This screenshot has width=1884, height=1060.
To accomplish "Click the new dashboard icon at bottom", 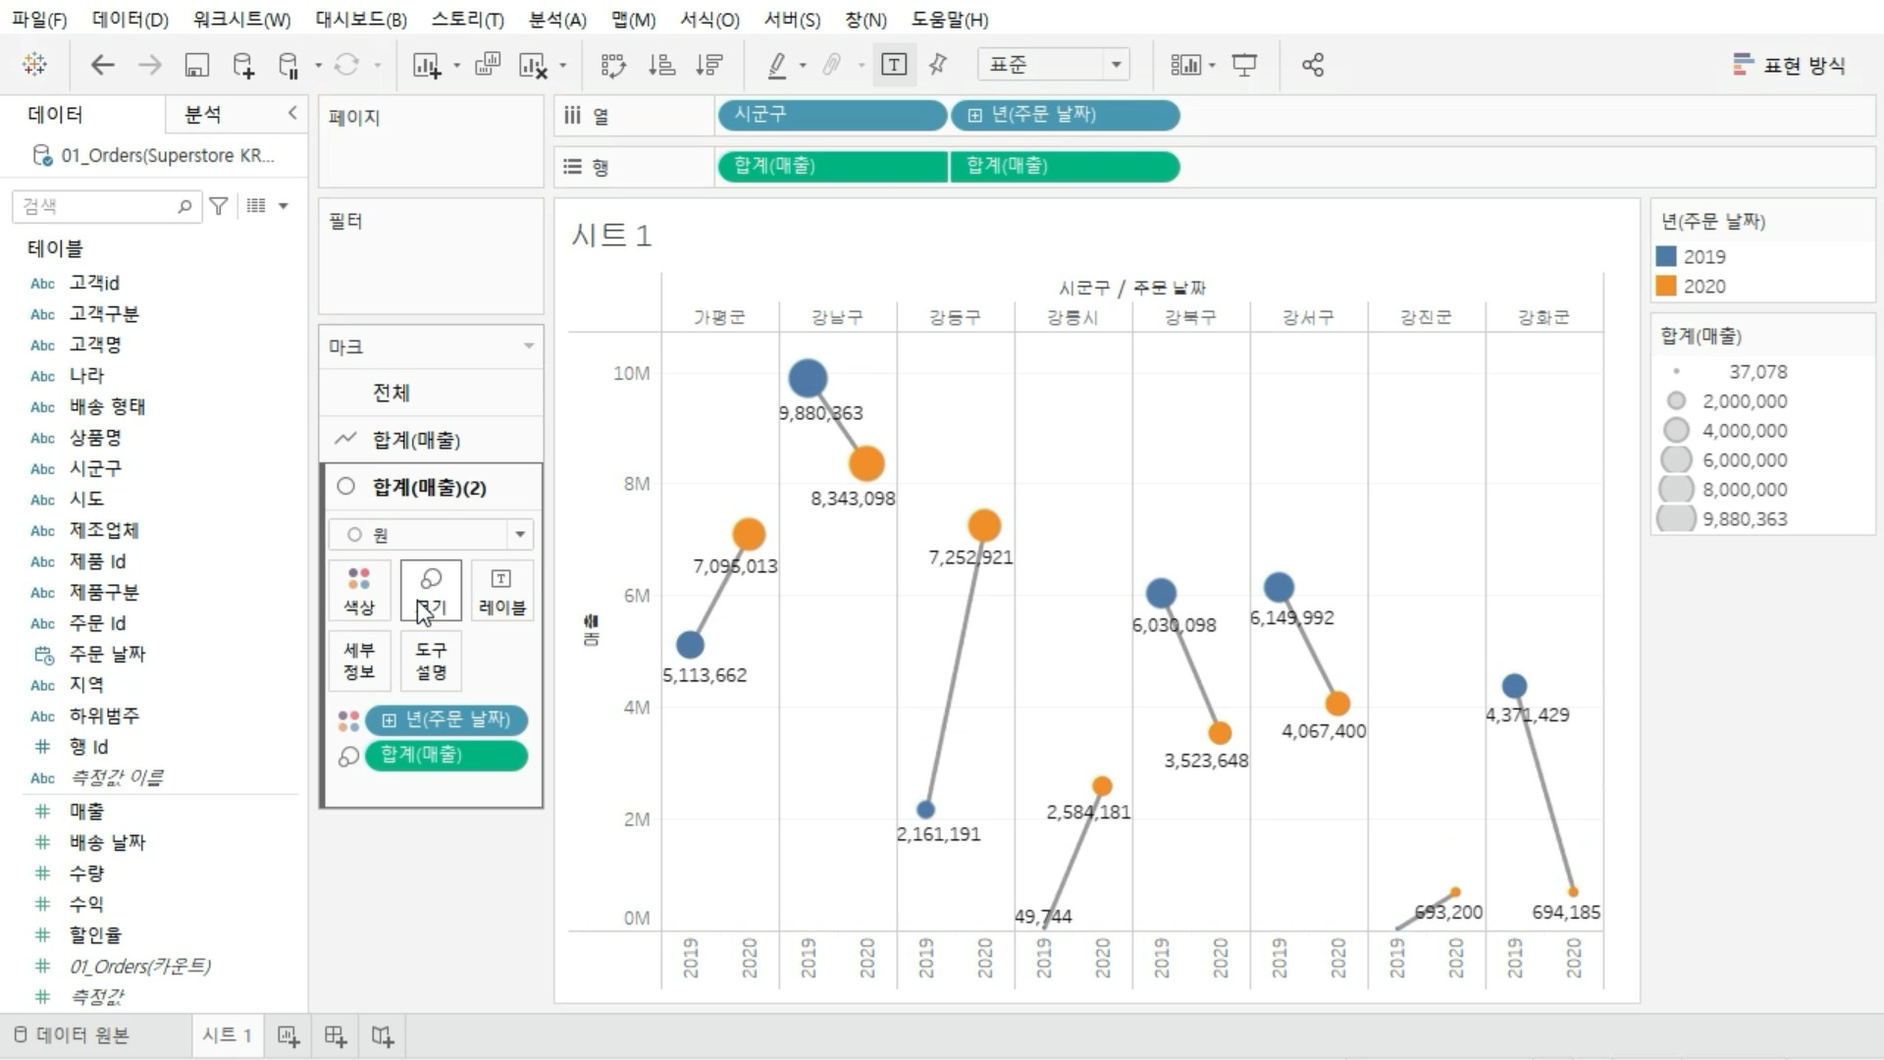I will 336,1036.
